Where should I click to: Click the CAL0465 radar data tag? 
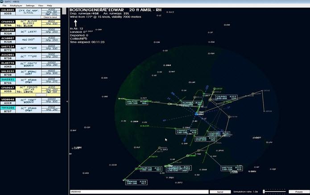[x=226, y=97]
